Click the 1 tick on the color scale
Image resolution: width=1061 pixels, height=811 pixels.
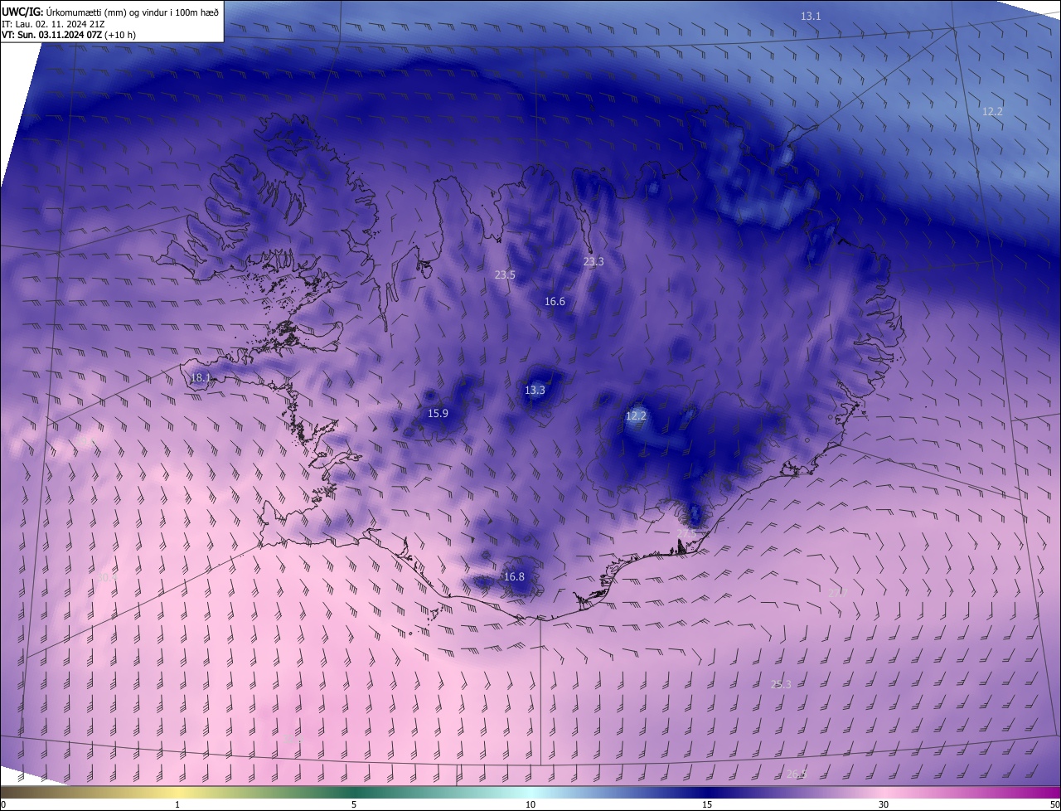177,804
